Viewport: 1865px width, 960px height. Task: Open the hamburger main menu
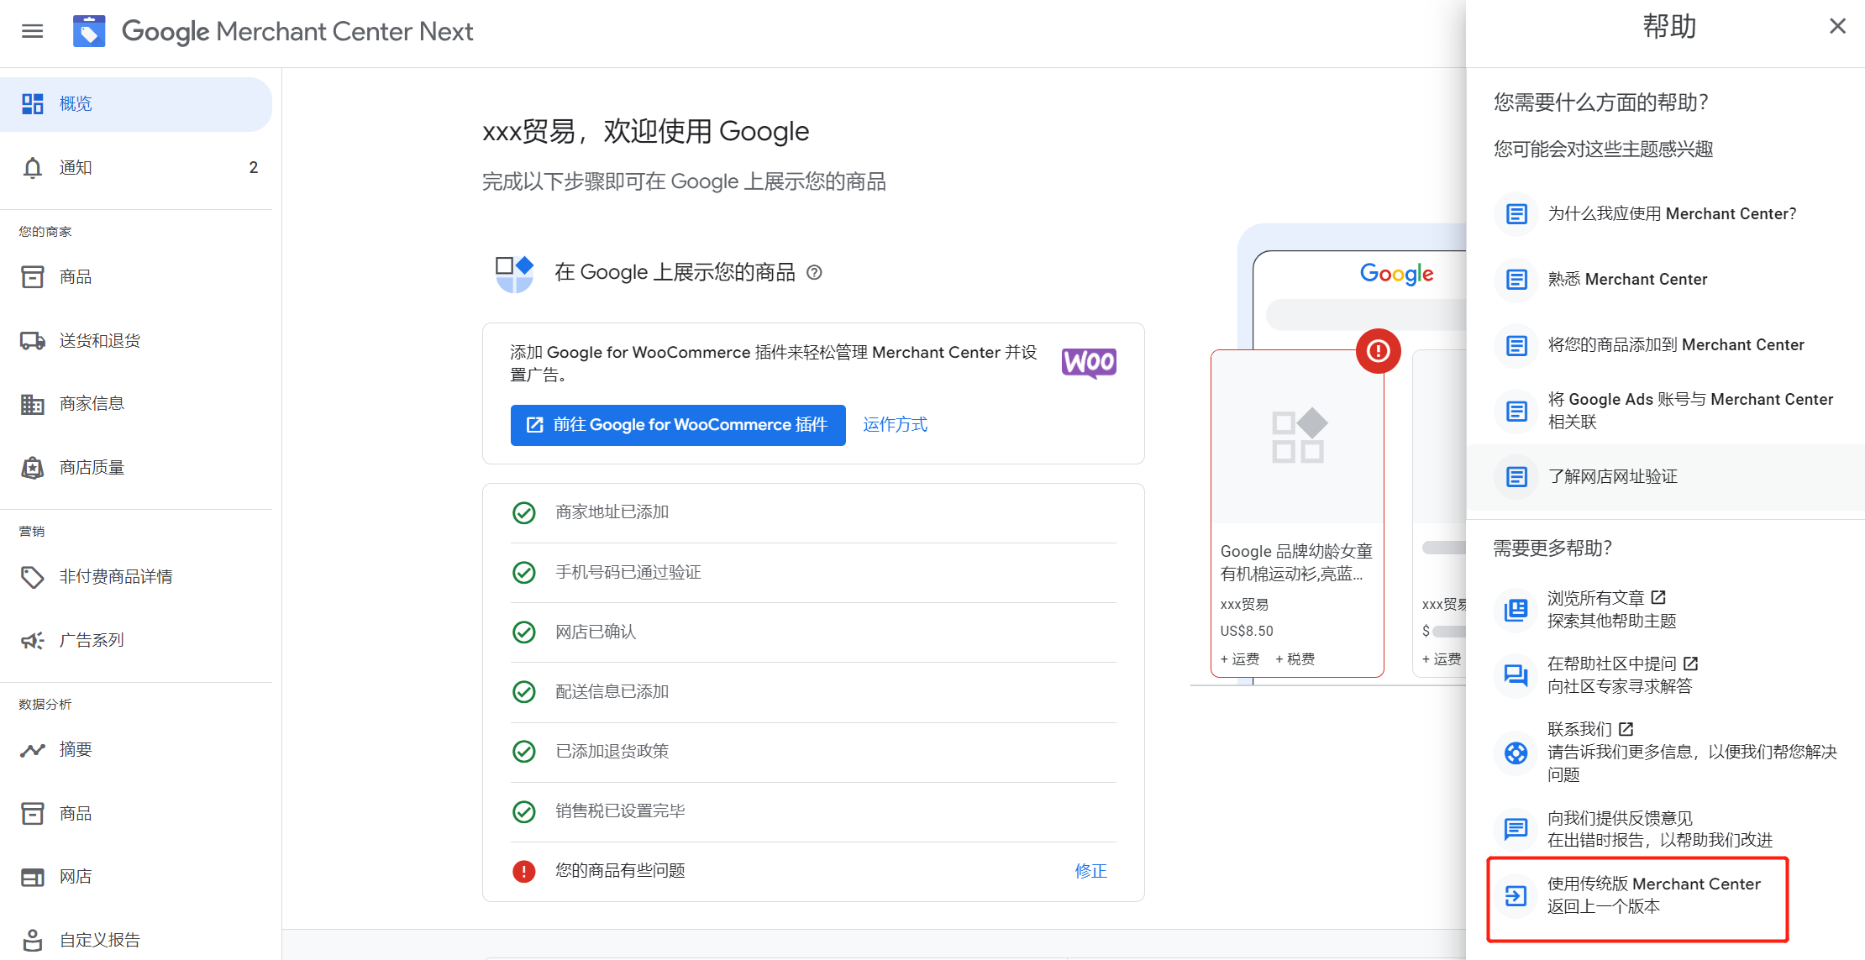pos(33,31)
